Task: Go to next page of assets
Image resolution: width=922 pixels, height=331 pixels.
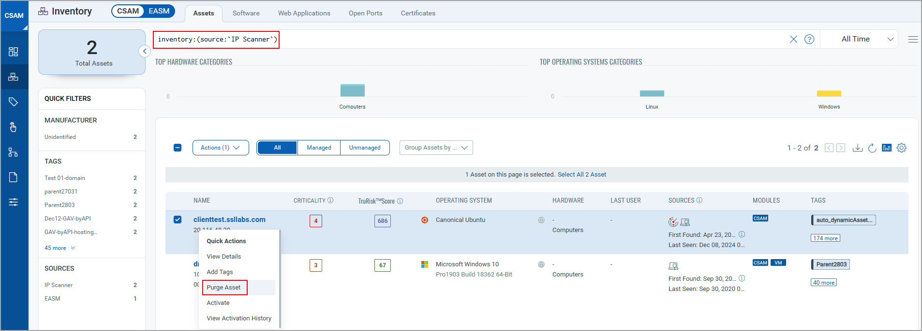Action: click(841, 148)
